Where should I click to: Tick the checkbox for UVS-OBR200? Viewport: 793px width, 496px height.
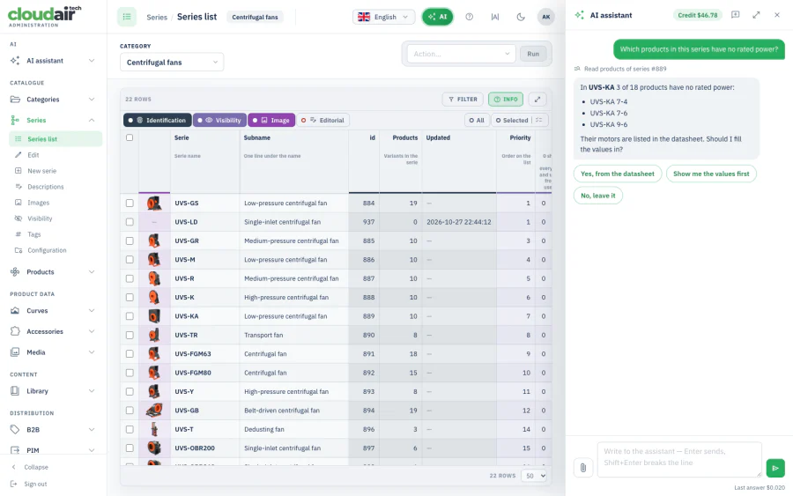(x=130, y=448)
